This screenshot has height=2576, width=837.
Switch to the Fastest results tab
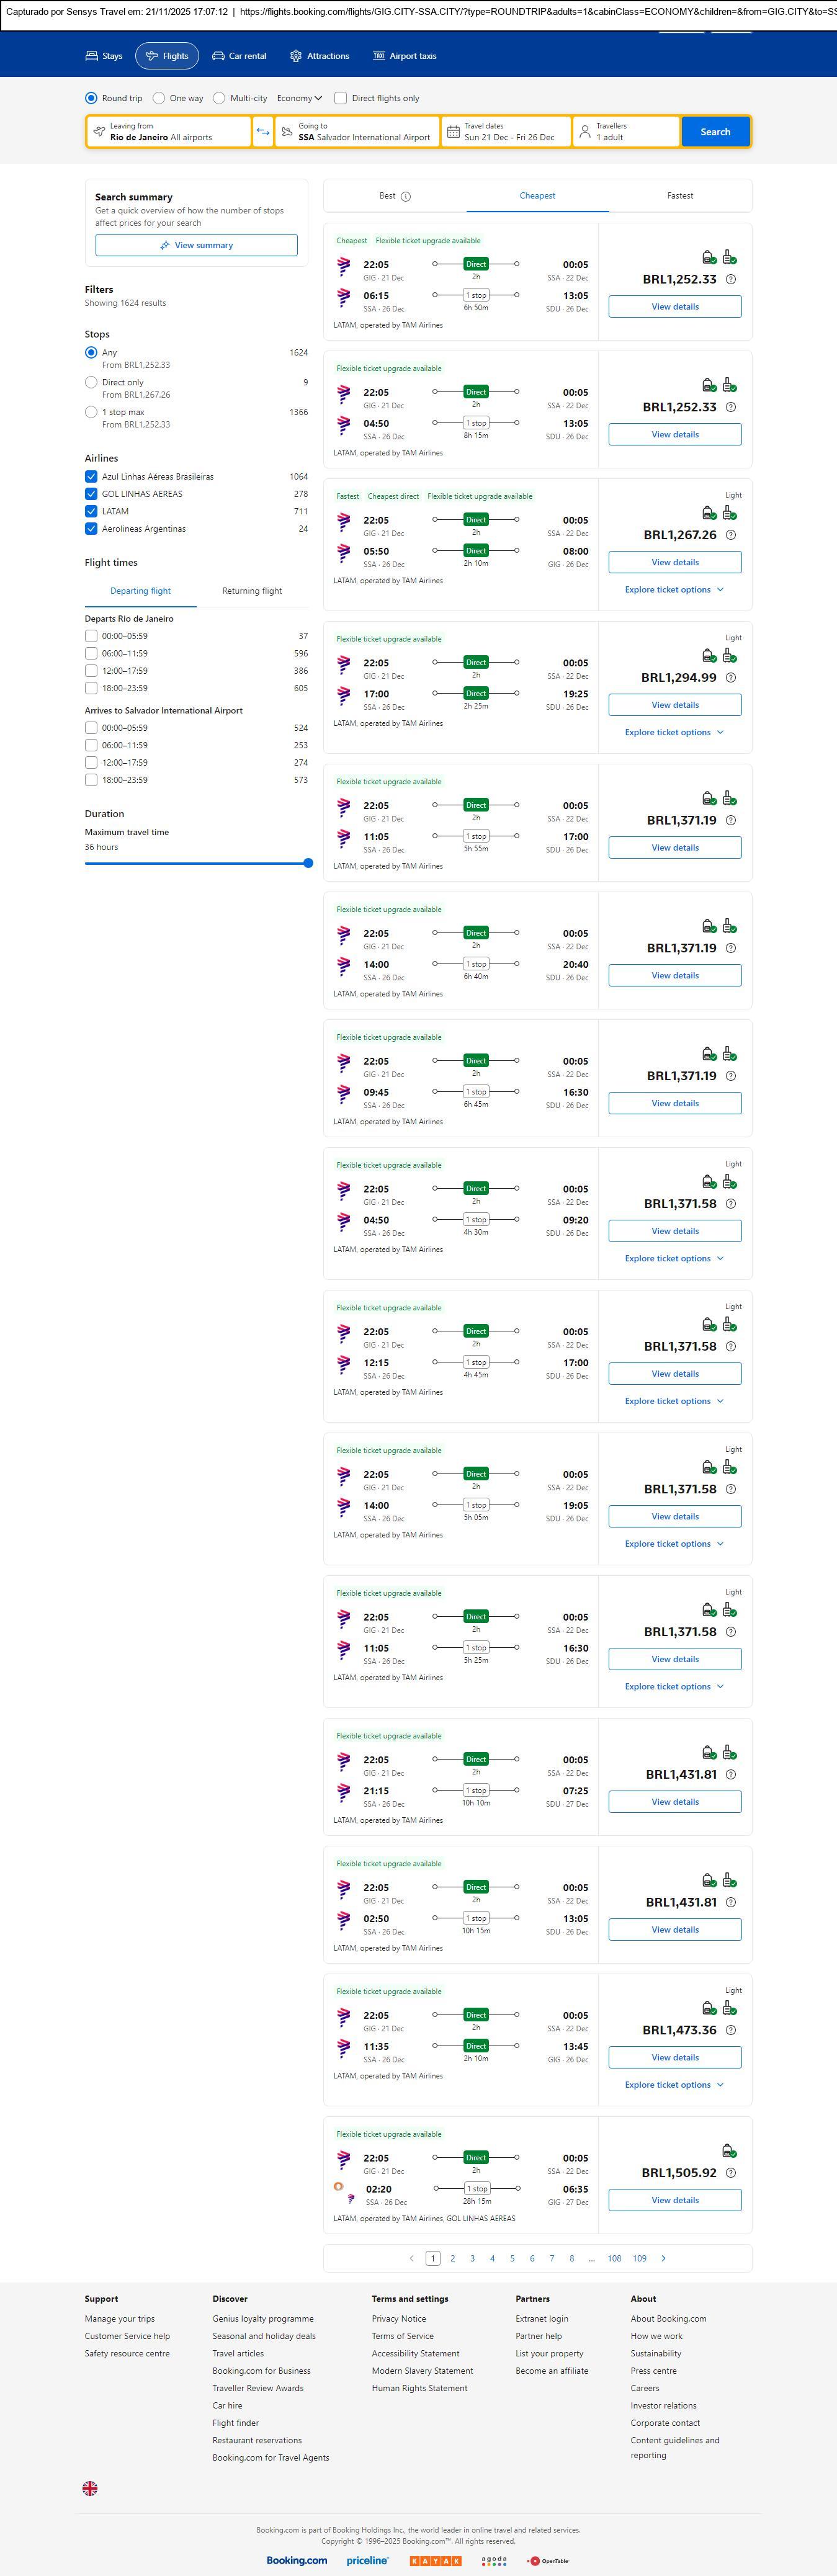coord(680,196)
